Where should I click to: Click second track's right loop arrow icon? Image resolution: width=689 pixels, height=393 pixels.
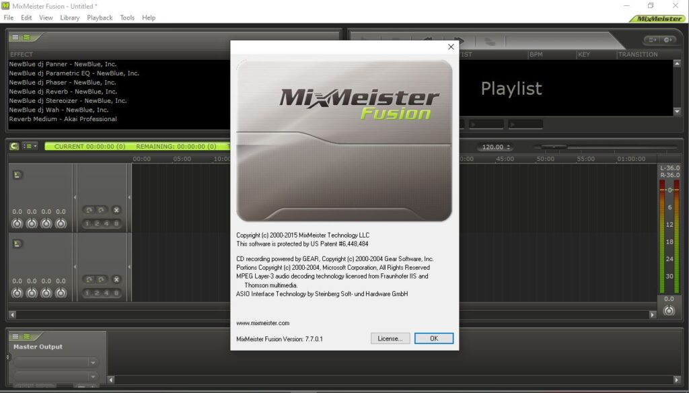coord(101,279)
